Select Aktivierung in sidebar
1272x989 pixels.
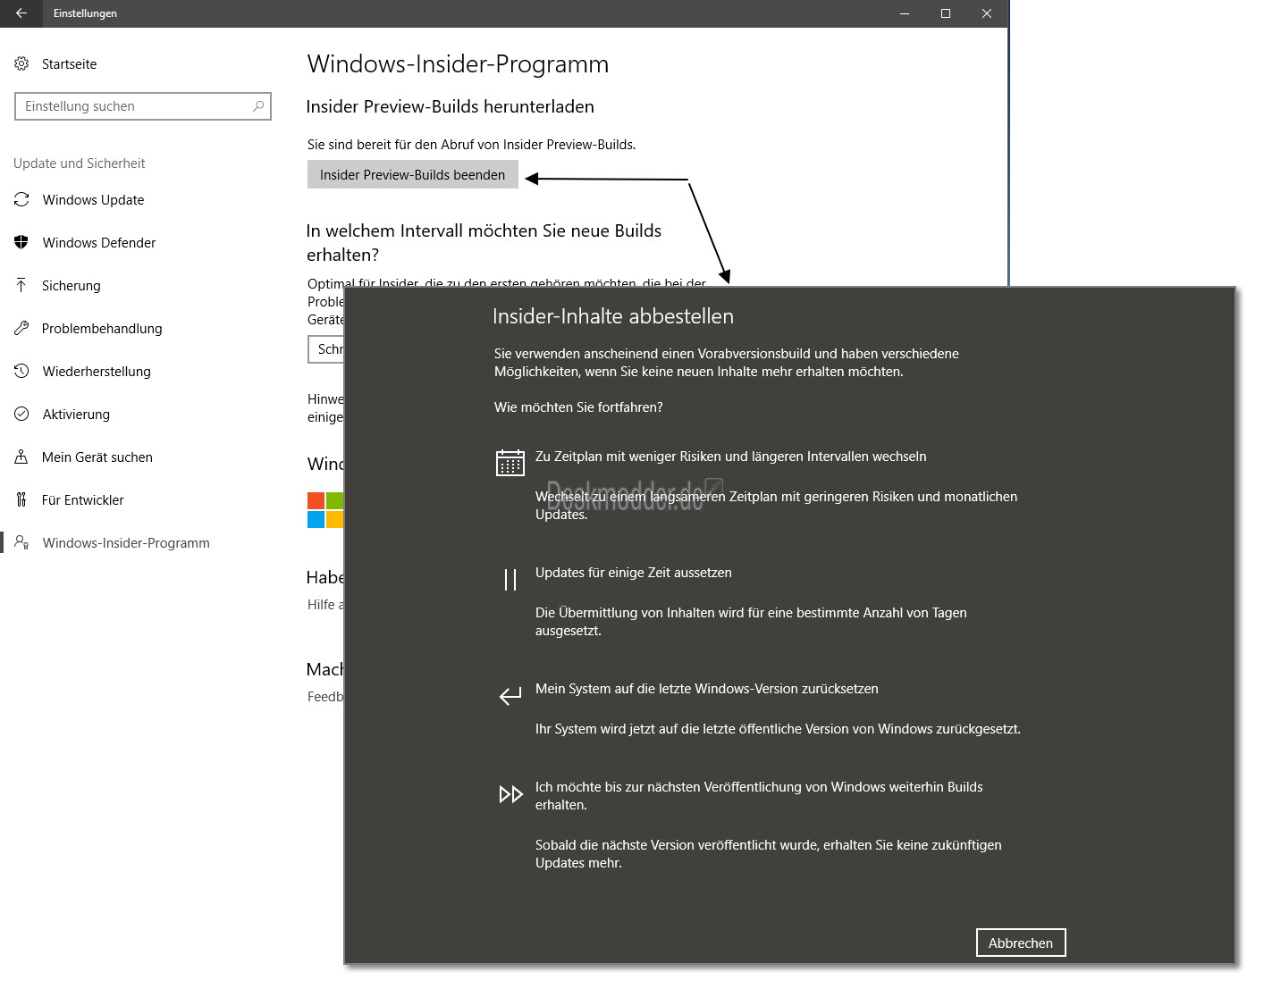pos(76,414)
